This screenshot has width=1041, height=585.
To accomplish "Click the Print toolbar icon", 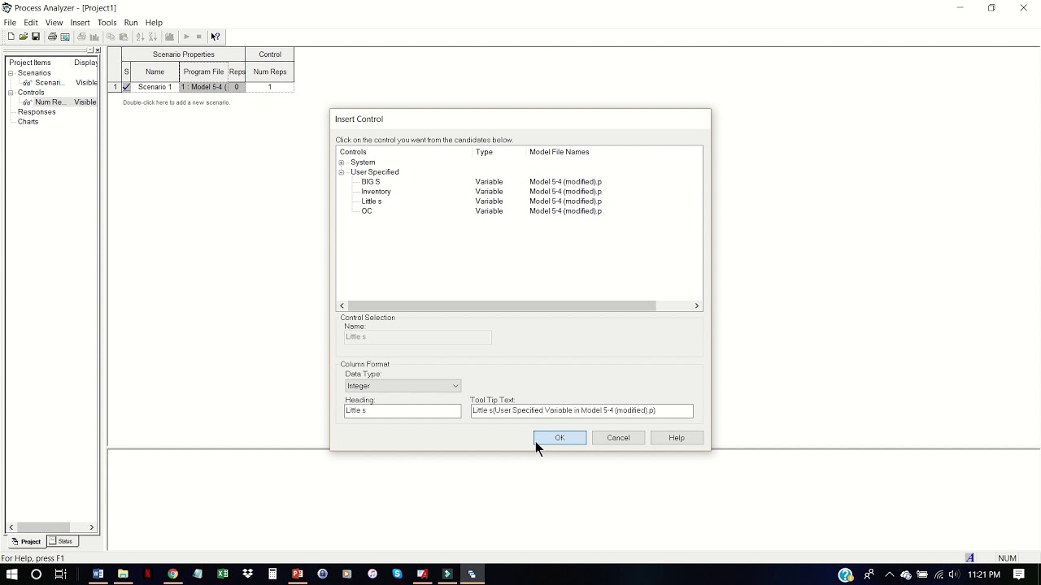I will tap(52, 37).
